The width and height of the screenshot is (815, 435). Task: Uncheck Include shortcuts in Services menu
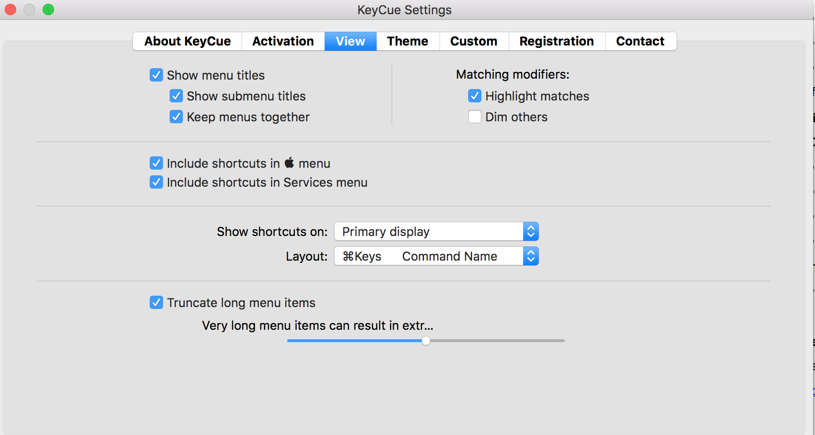point(156,182)
